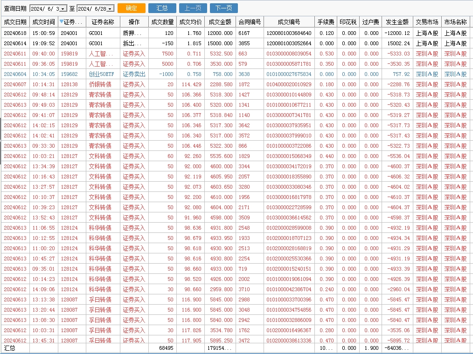Click the 汇总 label in summary row
The image size is (473, 354).
click(9, 348)
